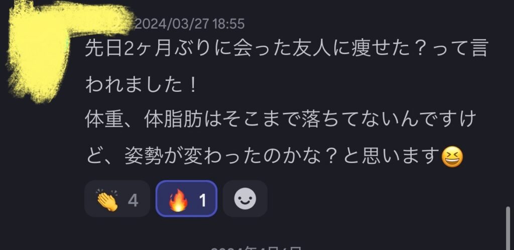Click the laughing emoji in the message

tap(452, 157)
